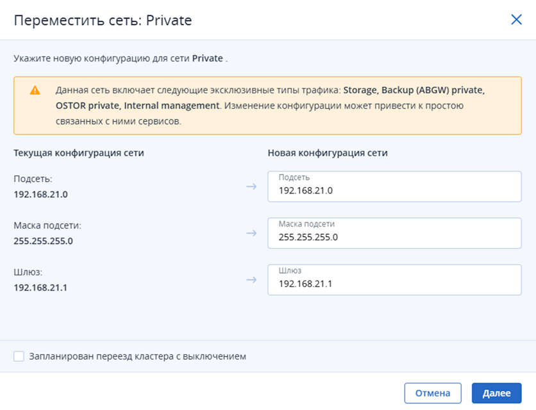
Task: Click the Укажите новую конфигурацию instruction text
Action: click(x=121, y=58)
